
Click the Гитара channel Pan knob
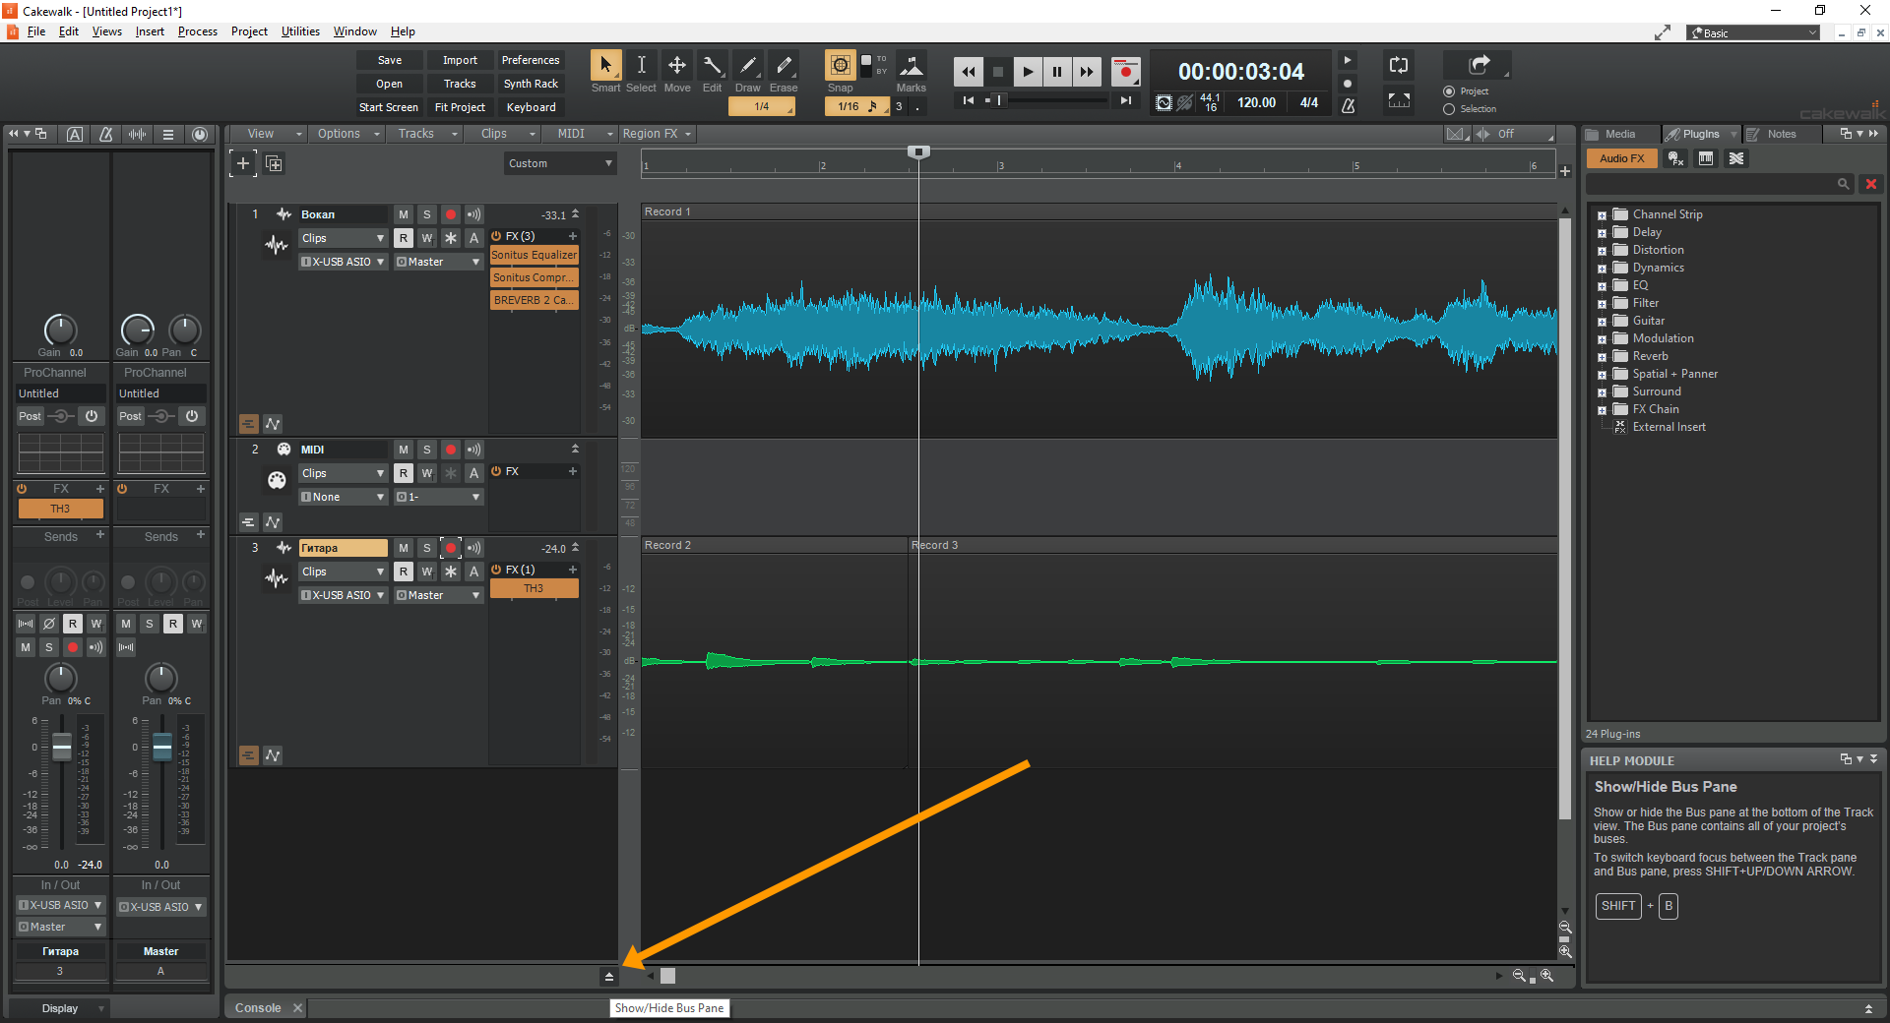[61, 678]
